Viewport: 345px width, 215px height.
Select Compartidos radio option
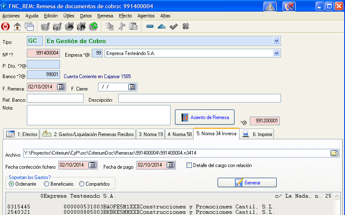pos(81,184)
